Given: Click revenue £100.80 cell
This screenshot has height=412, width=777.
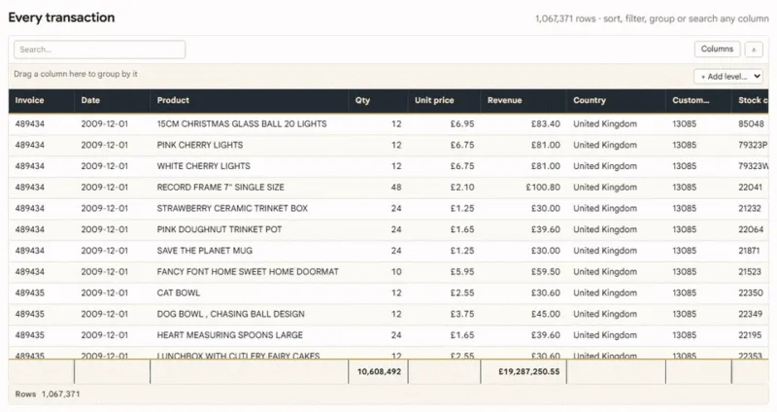Looking at the screenshot, I should [x=524, y=188].
